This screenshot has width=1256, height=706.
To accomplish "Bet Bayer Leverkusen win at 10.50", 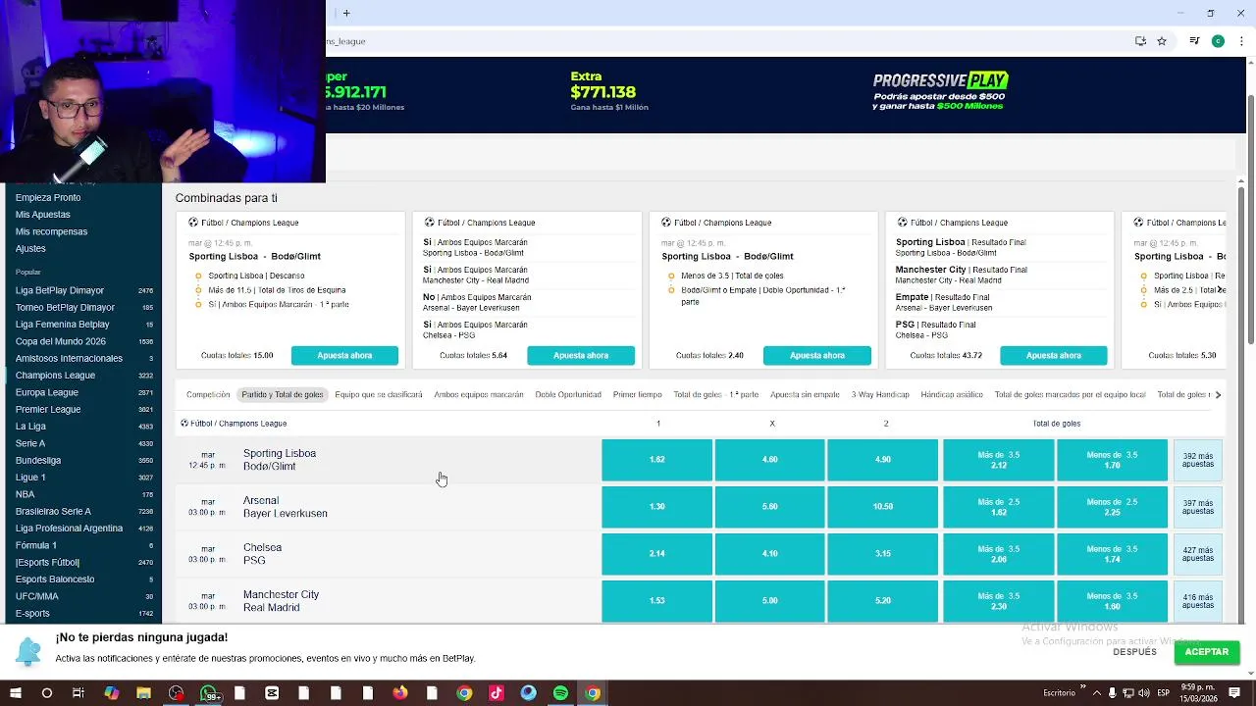I will [x=883, y=507].
